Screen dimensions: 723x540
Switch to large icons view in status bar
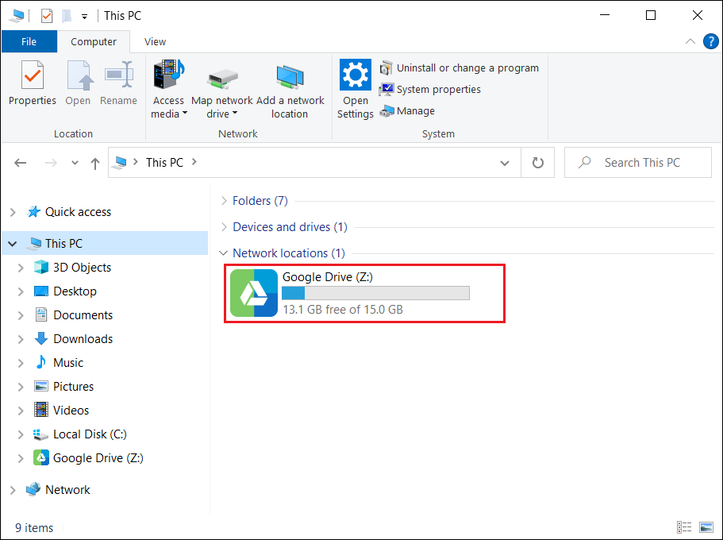point(706,527)
